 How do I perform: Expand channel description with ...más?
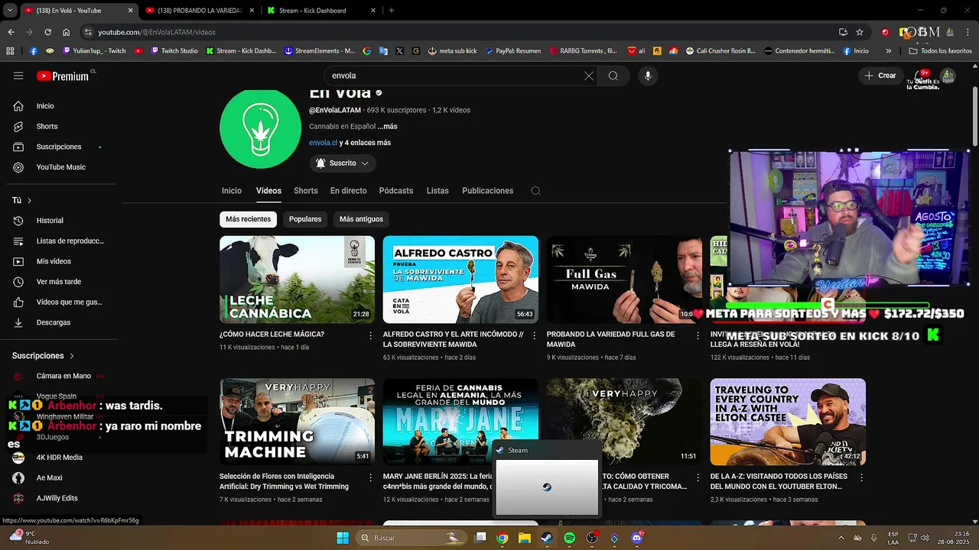[387, 126]
